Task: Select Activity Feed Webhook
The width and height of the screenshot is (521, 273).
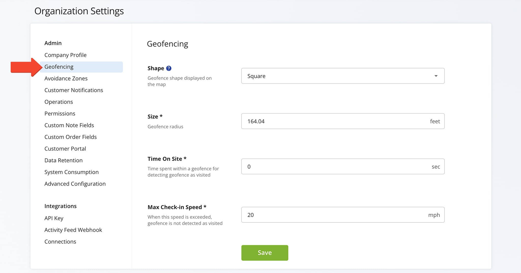Action: (x=73, y=230)
